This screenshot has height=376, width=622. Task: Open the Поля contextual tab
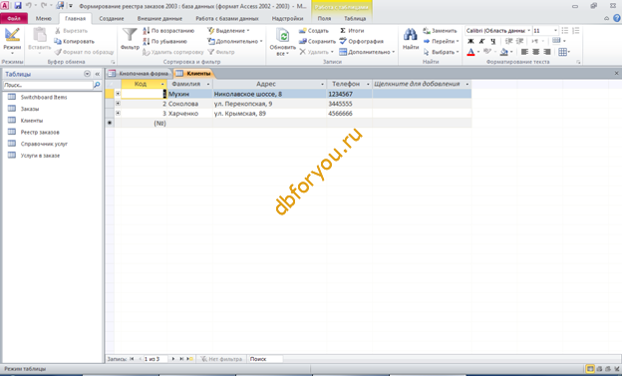[324, 18]
